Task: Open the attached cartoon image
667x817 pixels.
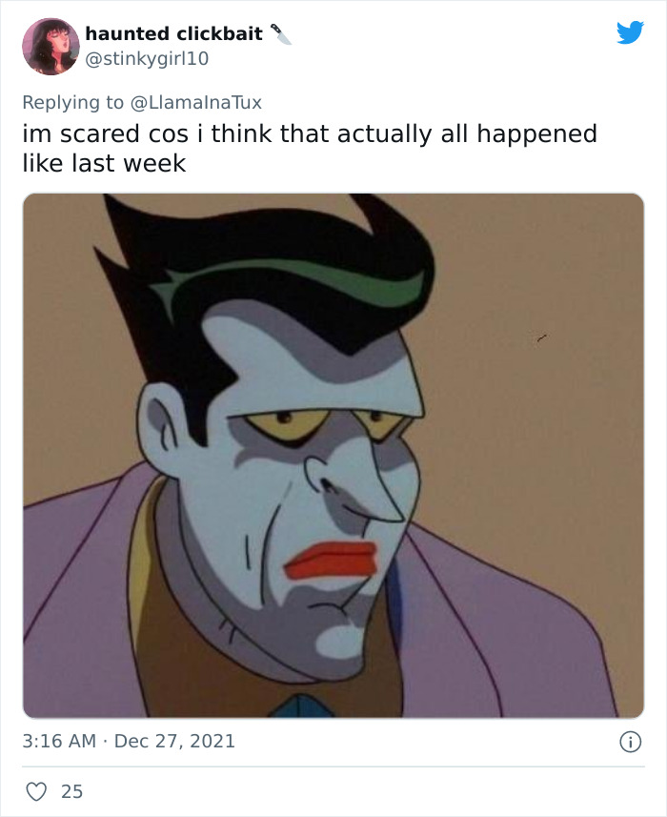Action: (x=333, y=456)
